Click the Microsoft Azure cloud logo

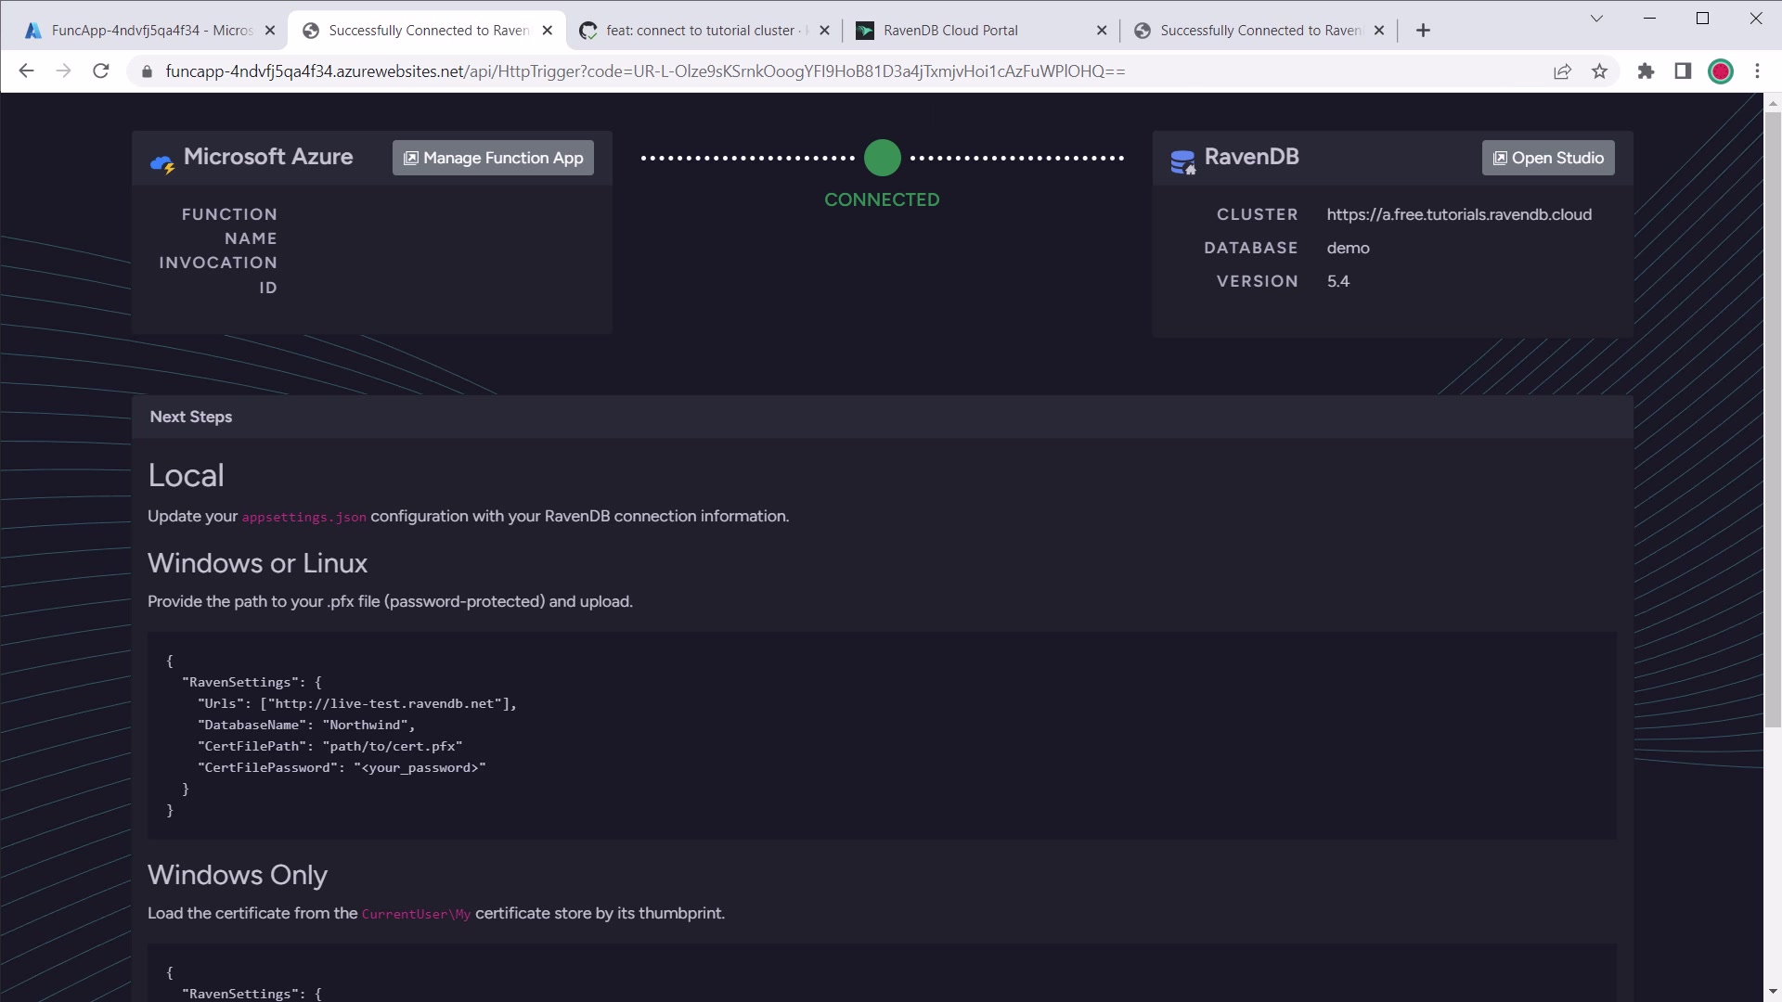click(x=162, y=164)
